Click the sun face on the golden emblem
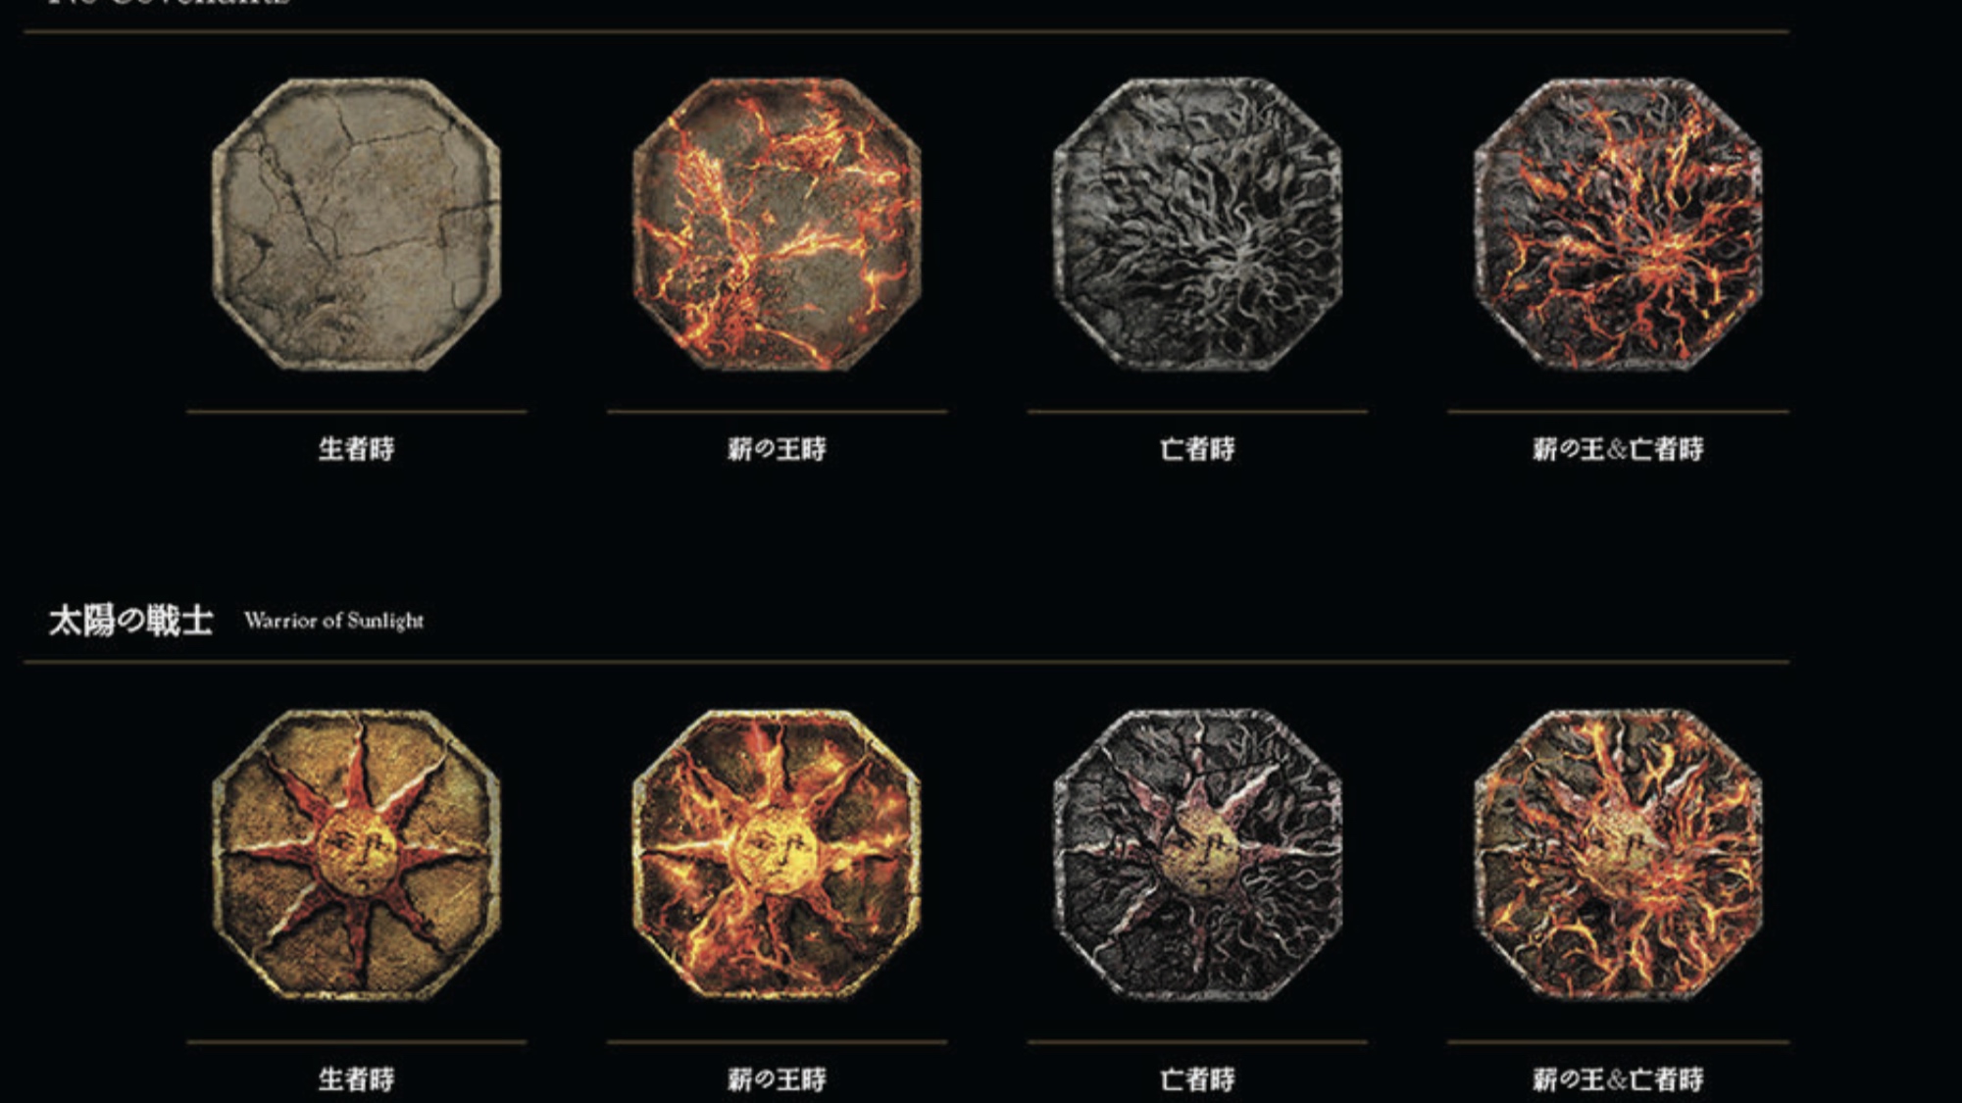The image size is (1962, 1103). (x=357, y=856)
